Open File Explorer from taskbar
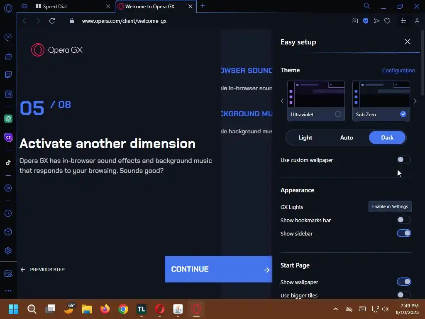This screenshot has height=319, width=425. 87,309
